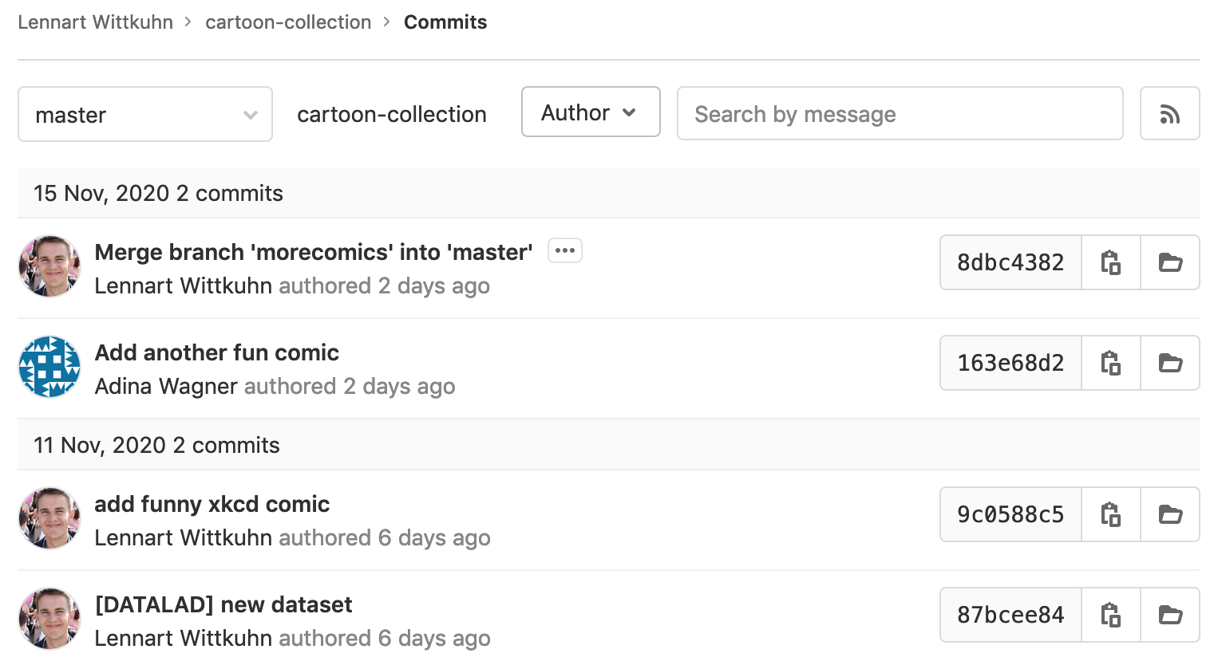This screenshot has width=1218, height=657.
Task: Copy commit SHA 87bcee84
Action: coord(1110,615)
